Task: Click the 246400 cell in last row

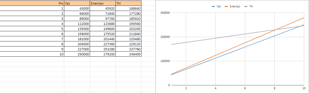Action: point(128,54)
